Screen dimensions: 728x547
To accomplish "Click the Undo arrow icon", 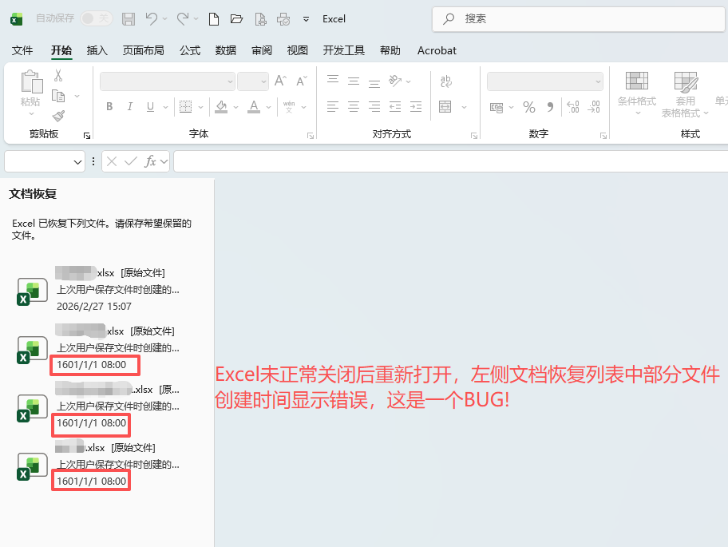I will (x=152, y=18).
